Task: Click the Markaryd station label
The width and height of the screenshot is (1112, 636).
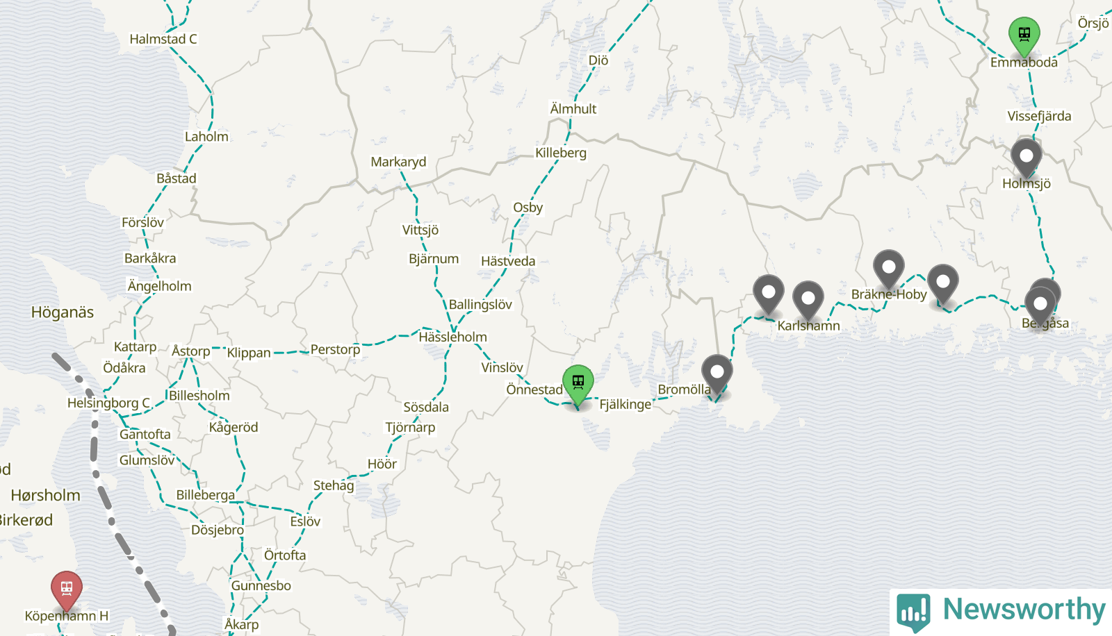Action: (398, 162)
